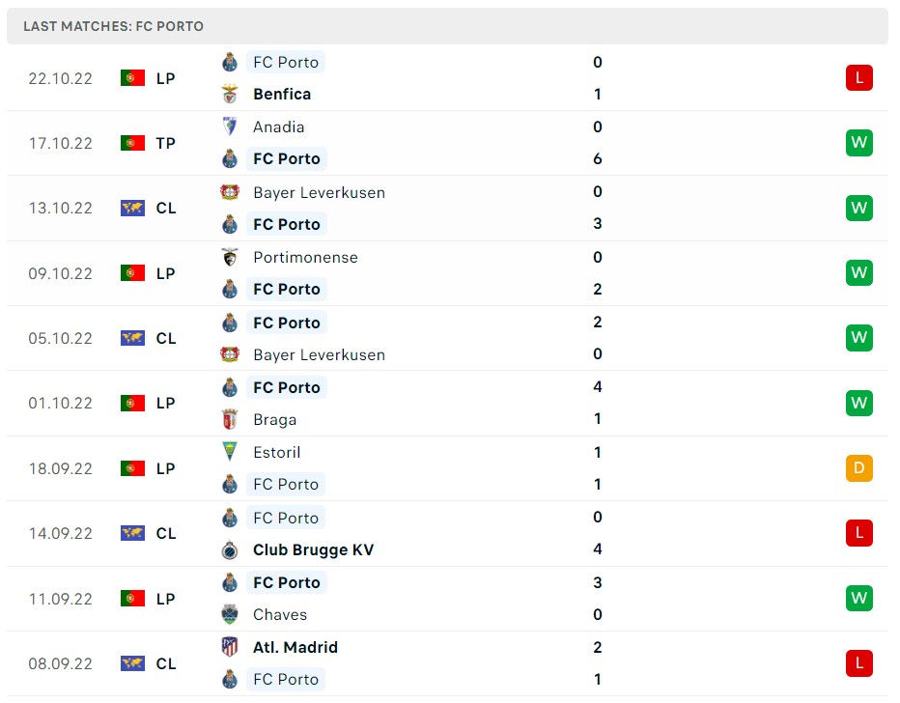Click the Estoril club badge
Image resolution: width=900 pixels, height=703 pixels.
229,452
